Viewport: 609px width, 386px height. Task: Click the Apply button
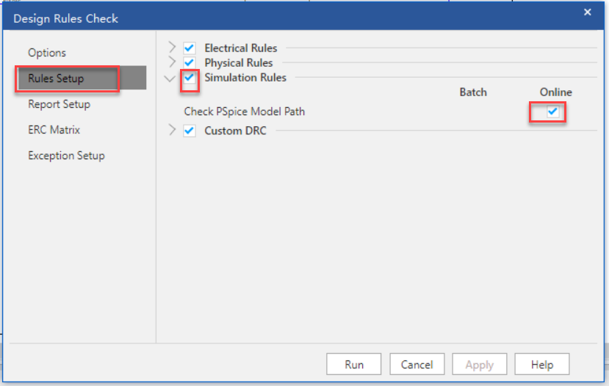click(479, 364)
